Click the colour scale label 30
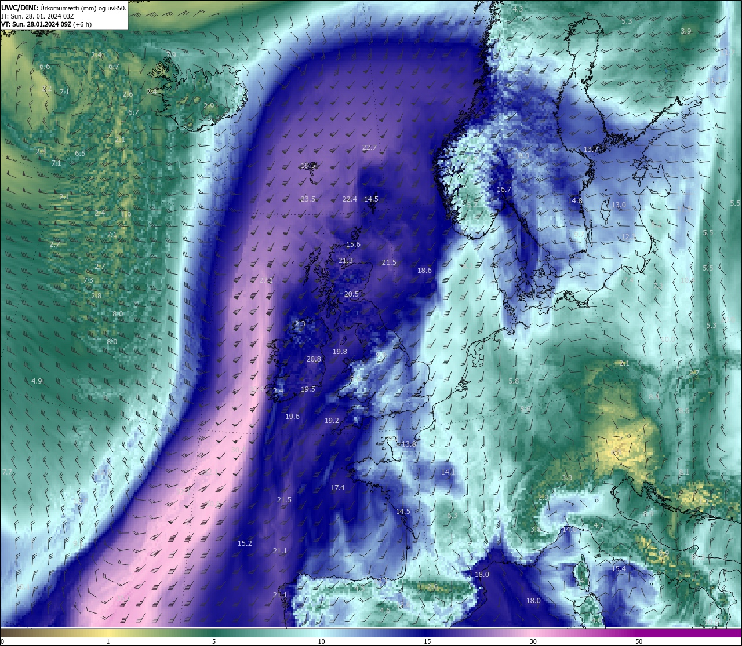 point(533,641)
